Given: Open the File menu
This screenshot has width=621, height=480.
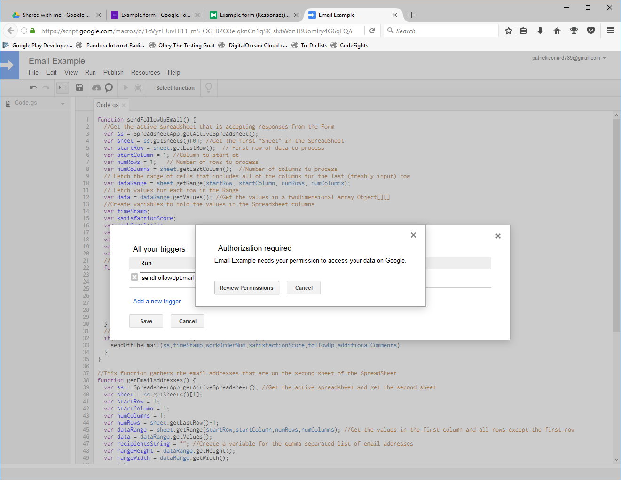Looking at the screenshot, I should (x=33, y=72).
